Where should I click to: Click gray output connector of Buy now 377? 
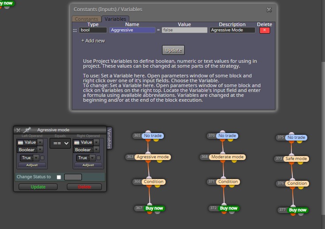[301, 214]
